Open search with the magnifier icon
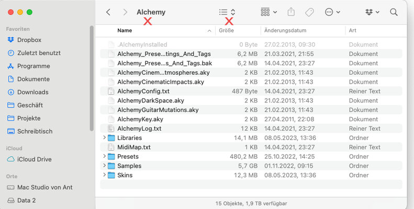 (x=394, y=12)
